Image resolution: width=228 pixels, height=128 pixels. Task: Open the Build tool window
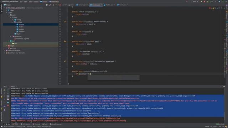click(45, 124)
